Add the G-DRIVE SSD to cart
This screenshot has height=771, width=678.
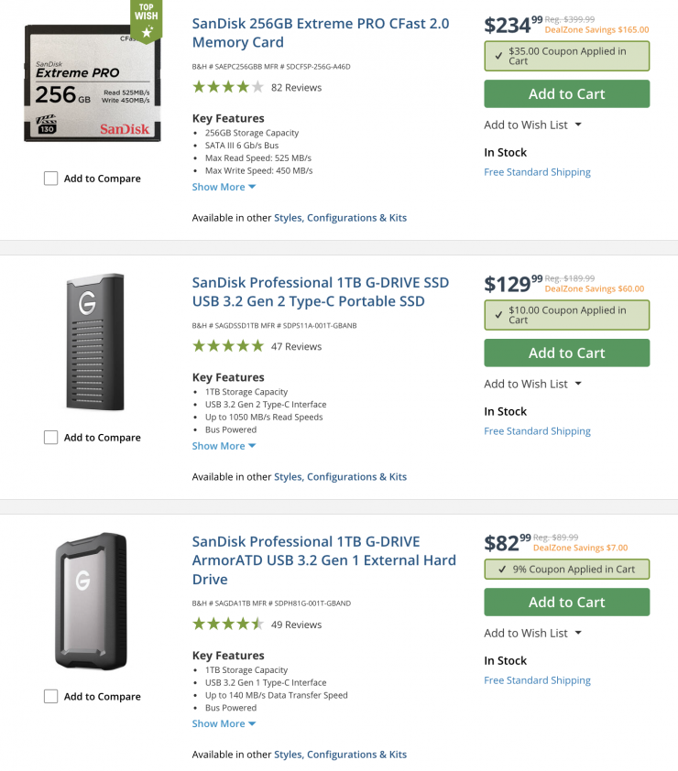[566, 353]
